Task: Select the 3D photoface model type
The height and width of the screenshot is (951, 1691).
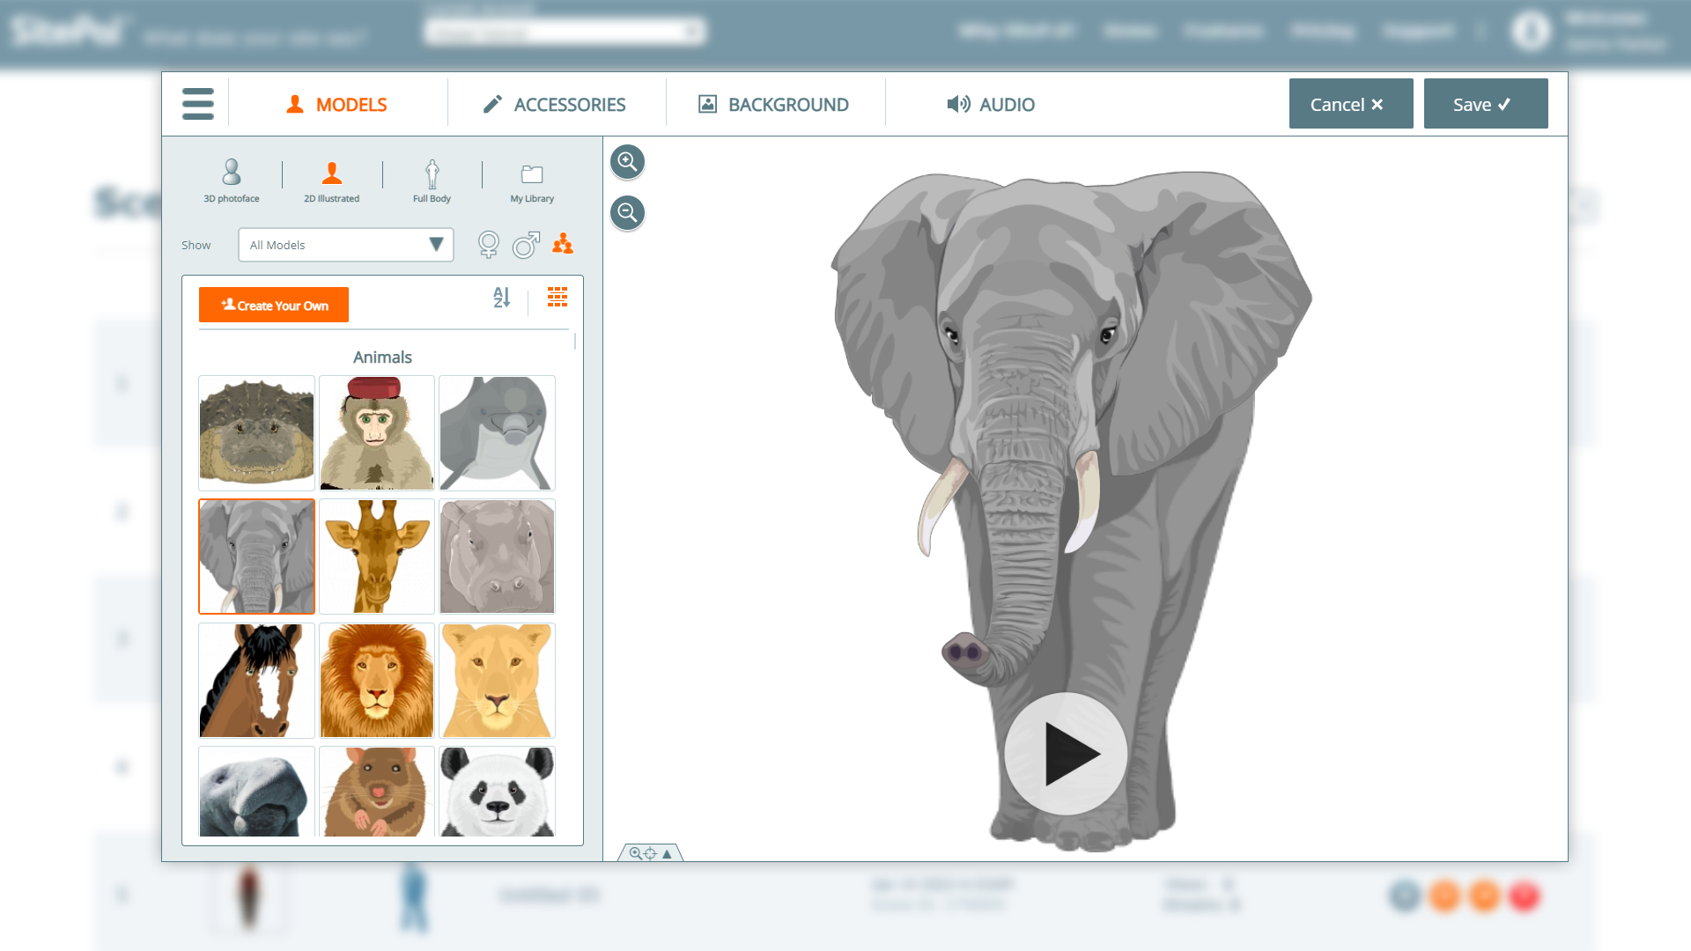Action: coord(232,181)
